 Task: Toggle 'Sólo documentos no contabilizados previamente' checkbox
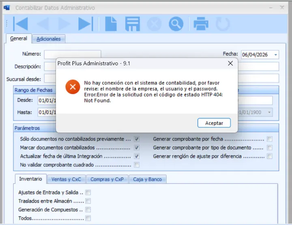pyautogui.click(x=137, y=139)
